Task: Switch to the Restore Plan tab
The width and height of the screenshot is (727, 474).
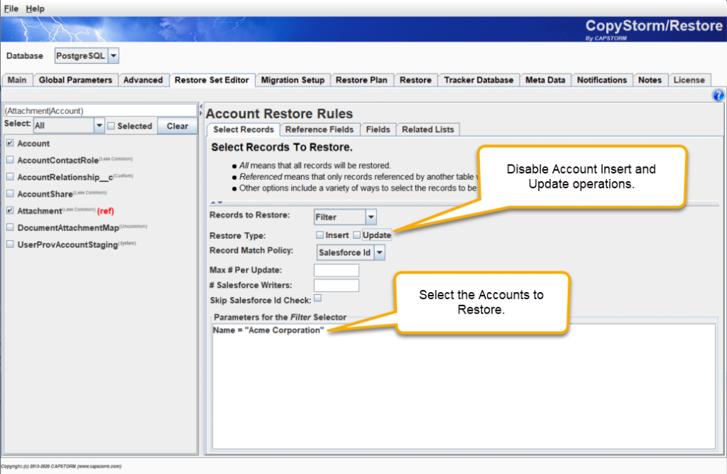Action: [361, 80]
